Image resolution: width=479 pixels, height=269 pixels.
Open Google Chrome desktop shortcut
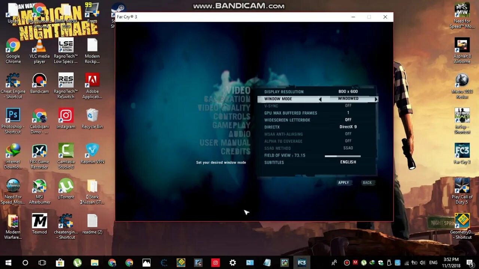[13, 50]
